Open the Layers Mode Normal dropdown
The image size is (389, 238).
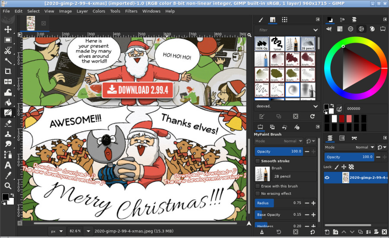tap(350, 147)
